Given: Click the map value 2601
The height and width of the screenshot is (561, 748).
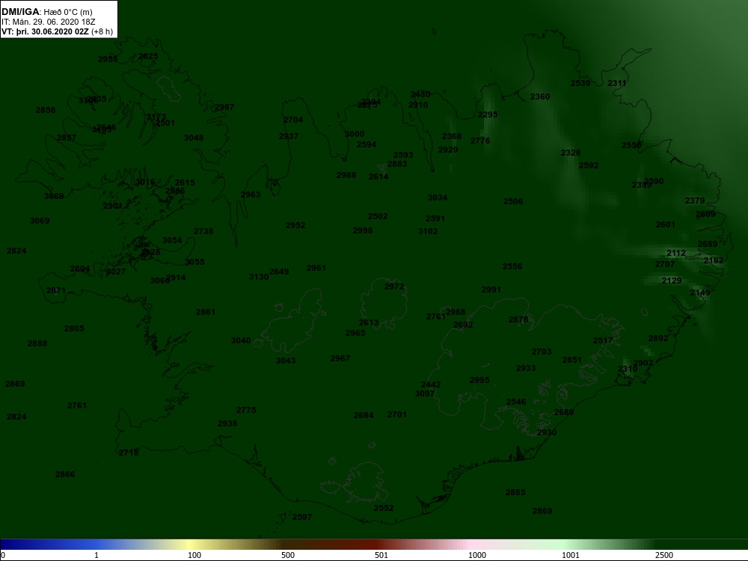Looking at the screenshot, I should [x=666, y=224].
